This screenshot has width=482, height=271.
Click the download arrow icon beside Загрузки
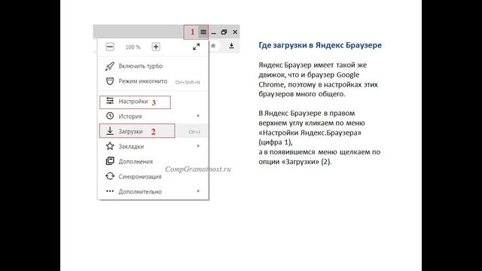click(110, 131)
